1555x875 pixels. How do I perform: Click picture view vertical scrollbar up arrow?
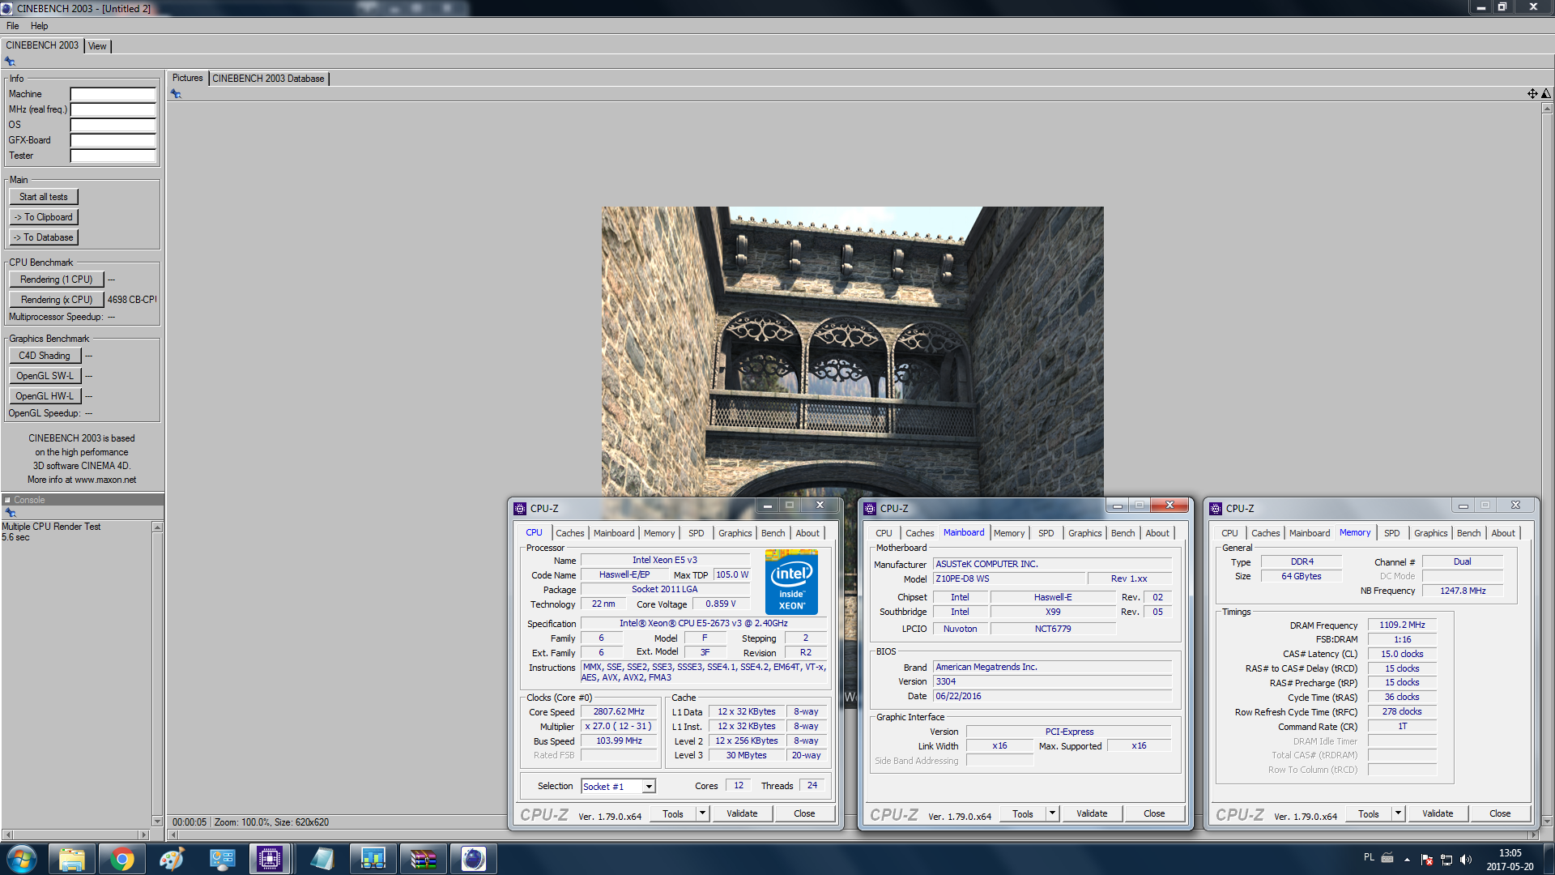(1547, 108)
